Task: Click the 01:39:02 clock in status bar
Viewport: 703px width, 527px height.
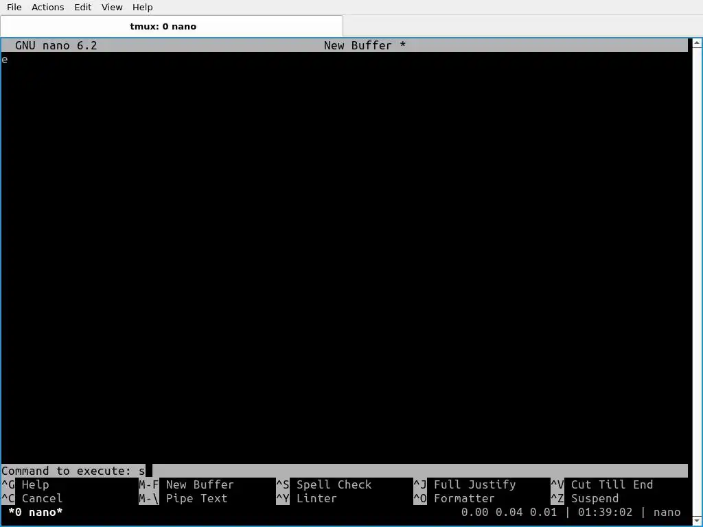Action: click(605, 512)
